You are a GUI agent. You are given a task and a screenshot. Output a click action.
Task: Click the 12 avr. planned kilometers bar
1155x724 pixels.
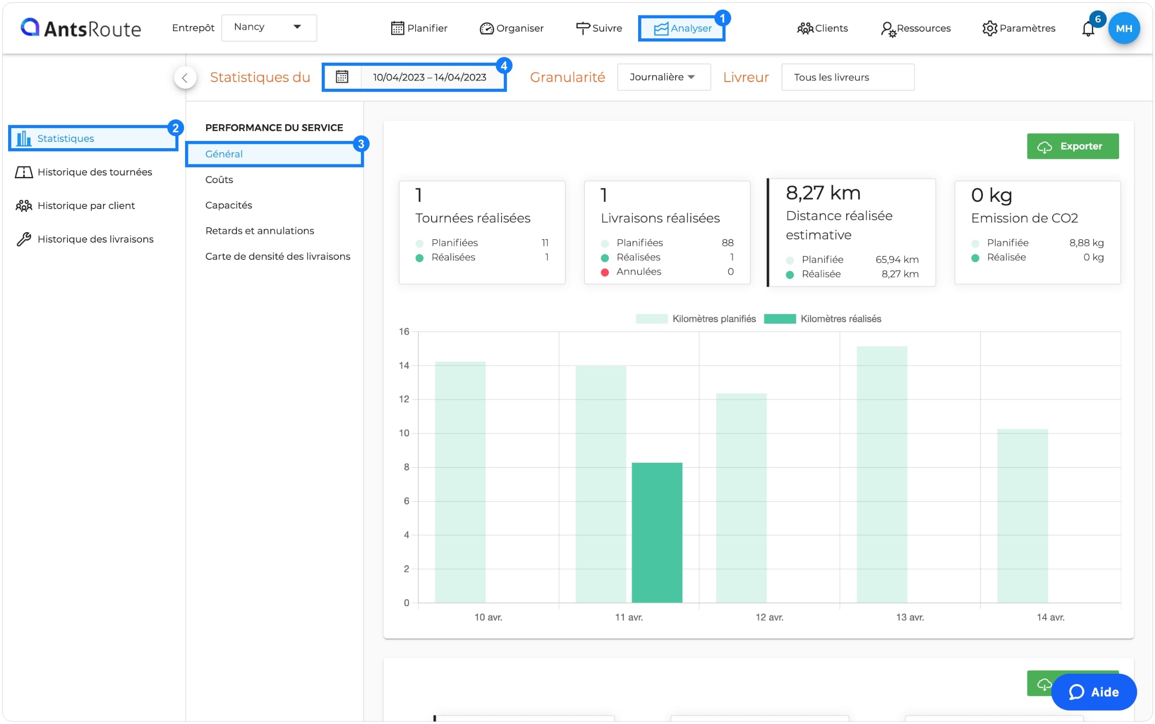[741, 498]
